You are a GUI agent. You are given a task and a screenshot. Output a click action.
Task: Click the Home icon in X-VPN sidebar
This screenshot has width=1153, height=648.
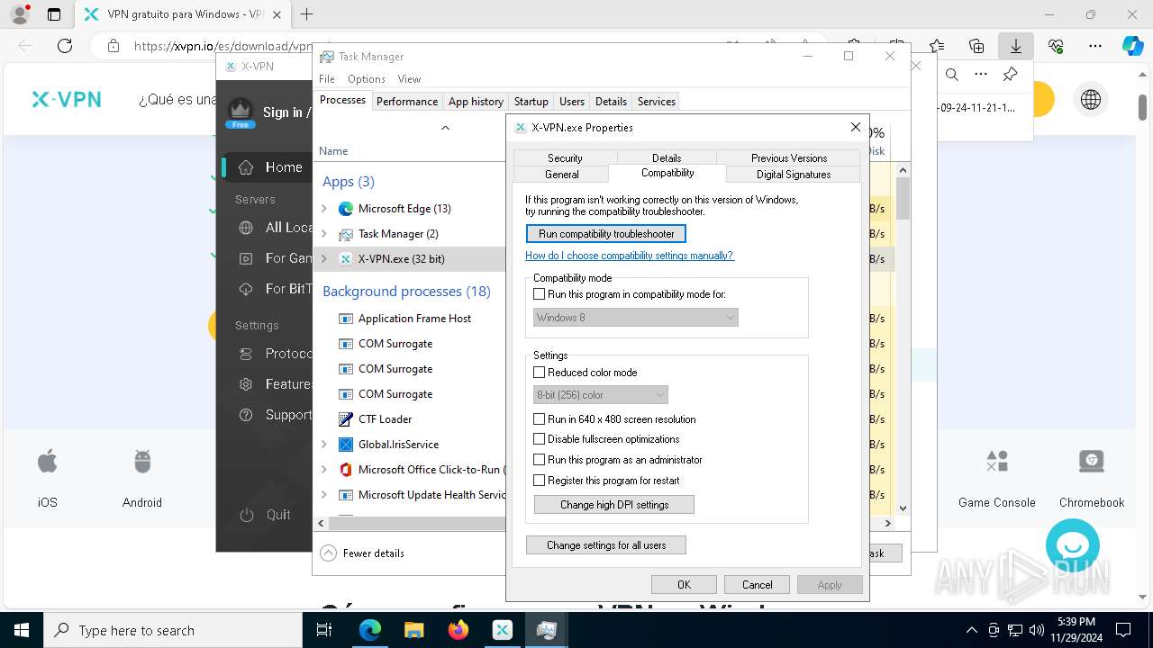point(246,167)
